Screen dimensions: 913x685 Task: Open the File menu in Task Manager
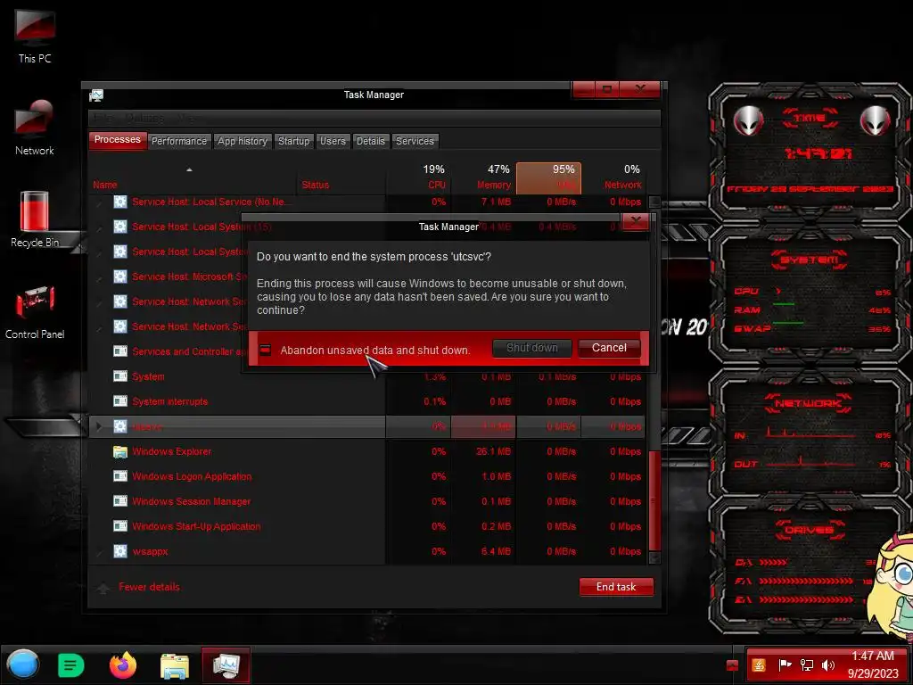103,119
